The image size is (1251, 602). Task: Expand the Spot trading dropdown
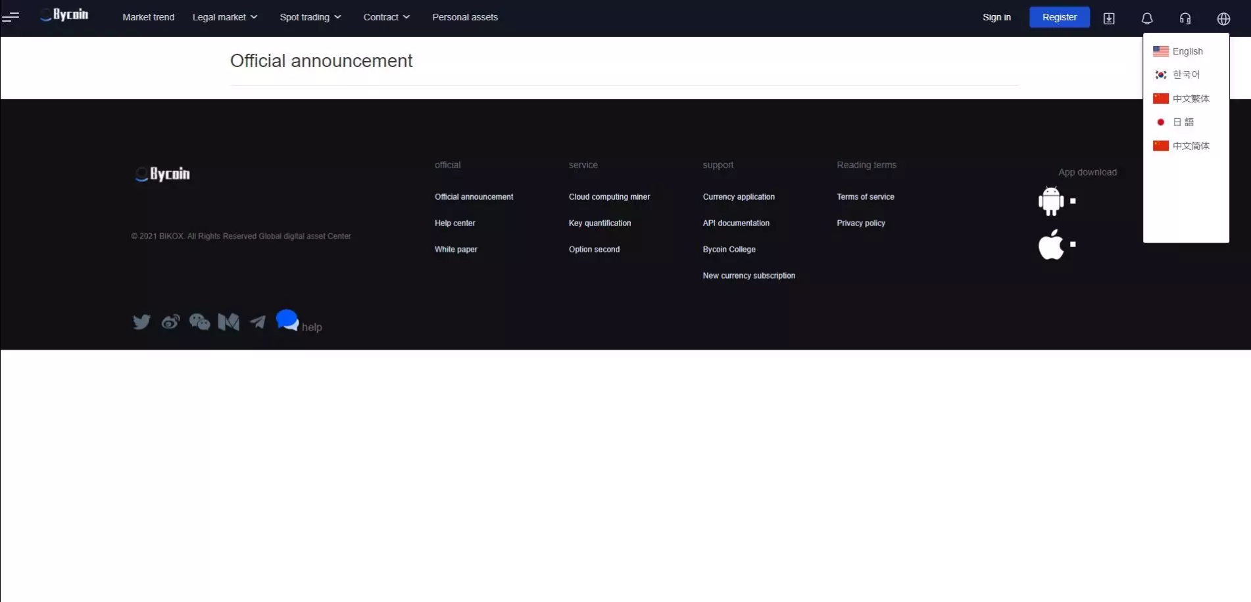[x=310, y=17]
